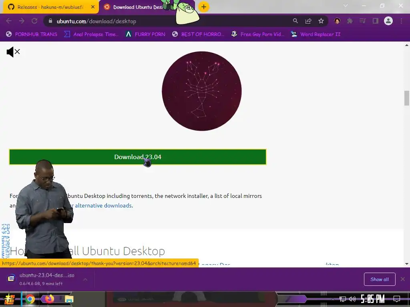
Task: Close the downloads bar
Action: pos(403,279)
